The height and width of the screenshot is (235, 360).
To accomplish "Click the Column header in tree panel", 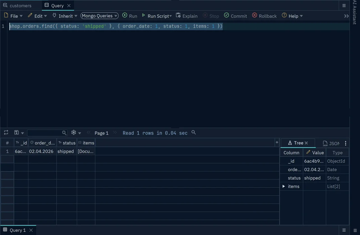I will 291,153.
